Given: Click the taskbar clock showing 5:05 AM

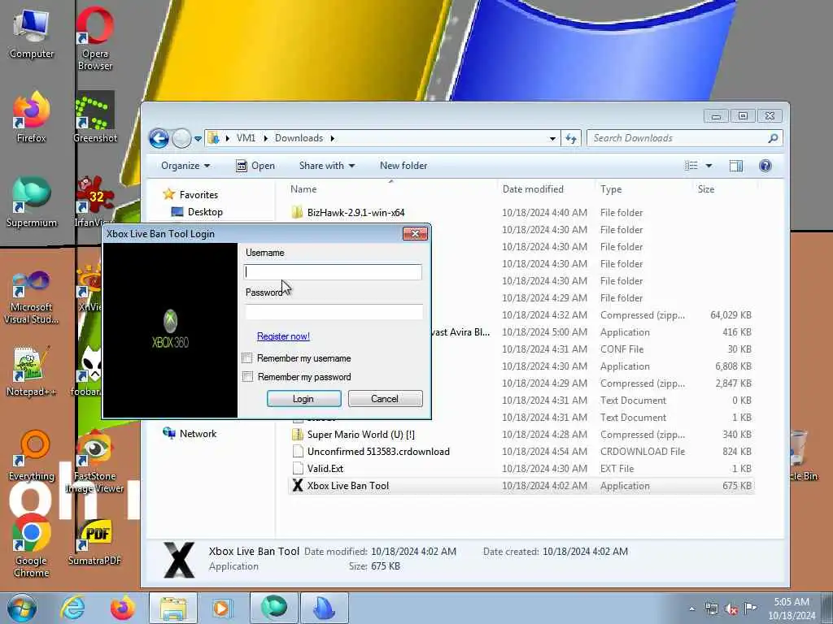Looking at the screenshot, I should [x=792, y=609].
